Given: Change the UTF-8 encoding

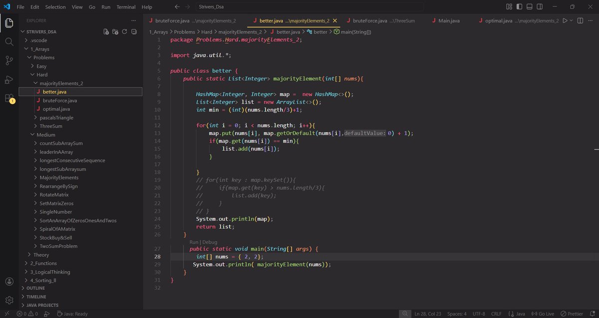Looking at the screenshot, I should pyautogui.click(x=478, y=314).
